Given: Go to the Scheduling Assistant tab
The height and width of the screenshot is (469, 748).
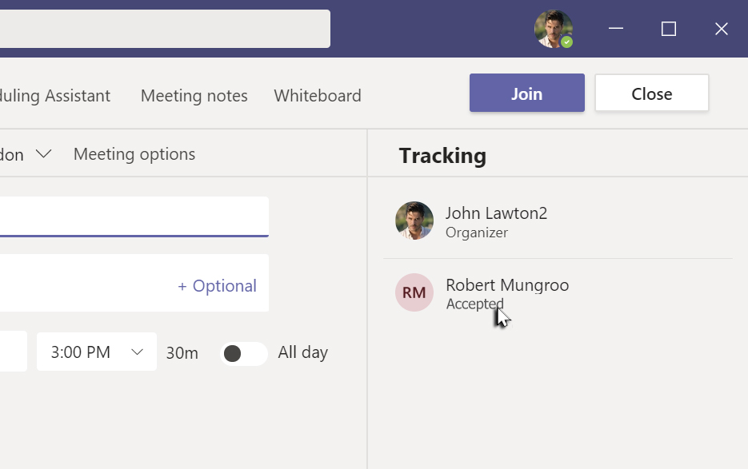Looking at the screenshot, I should coord(54,96).
